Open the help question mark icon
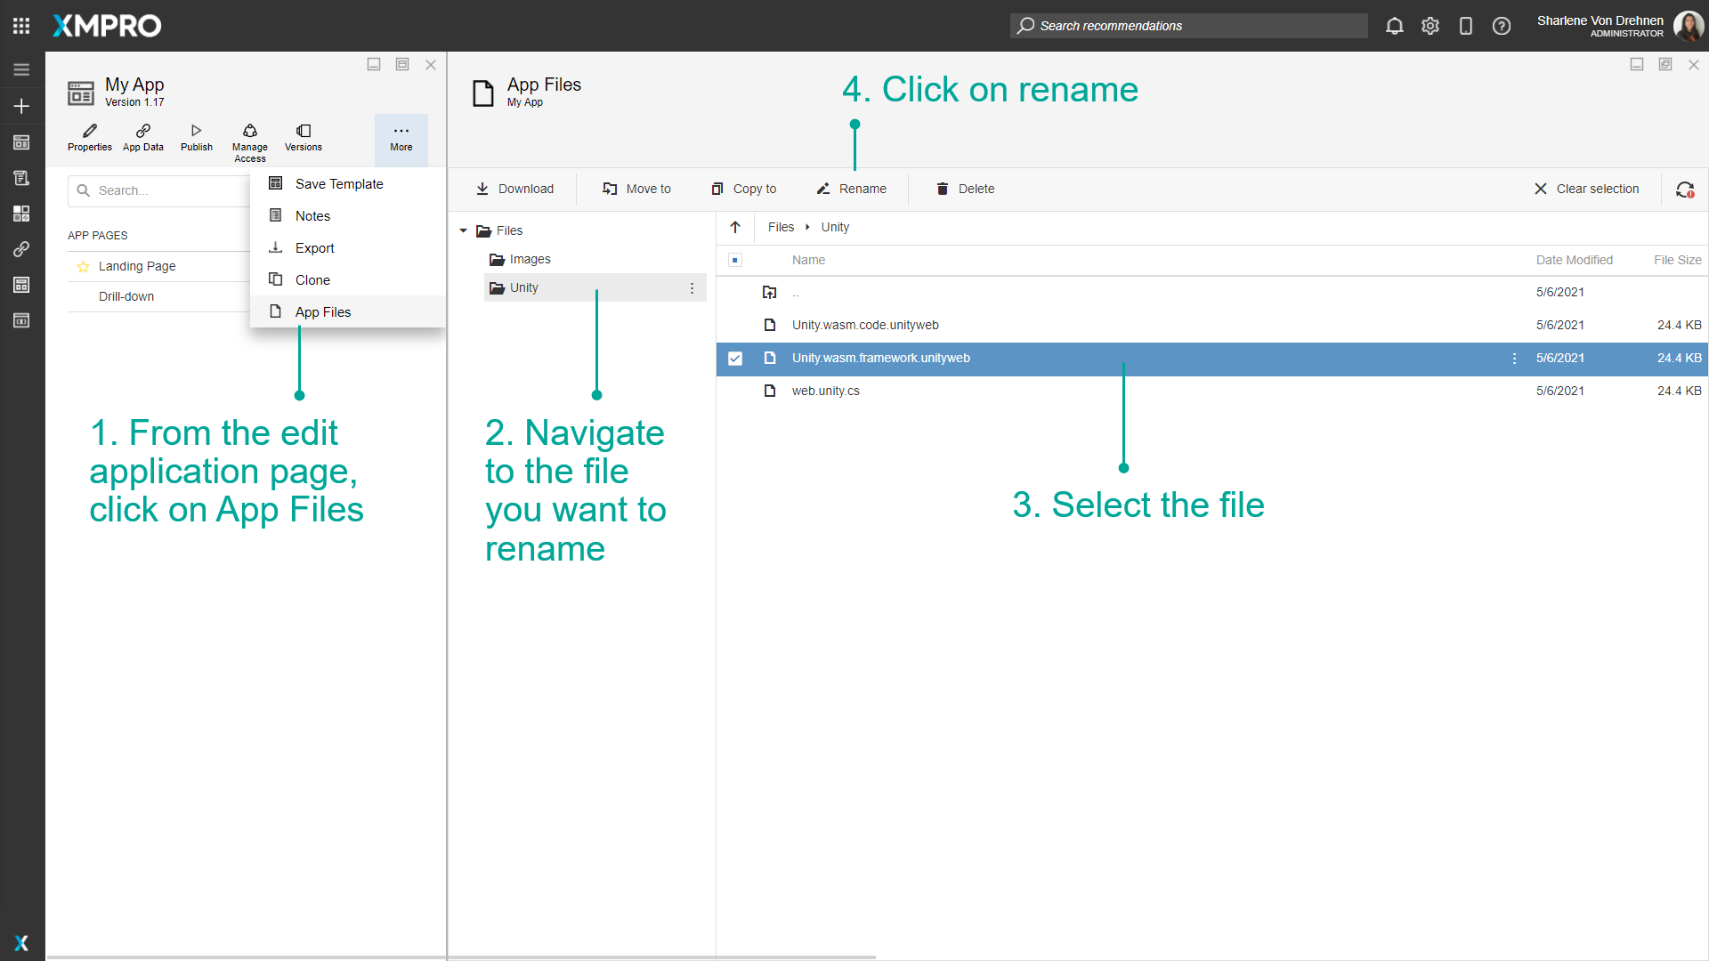This screenshot has height=961, width=1709. click(x=1502, y=26)
